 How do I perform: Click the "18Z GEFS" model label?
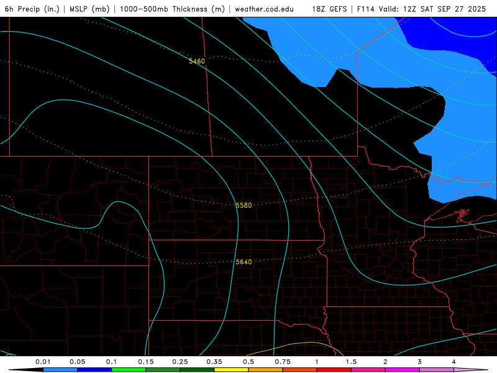tap(329, 9)
